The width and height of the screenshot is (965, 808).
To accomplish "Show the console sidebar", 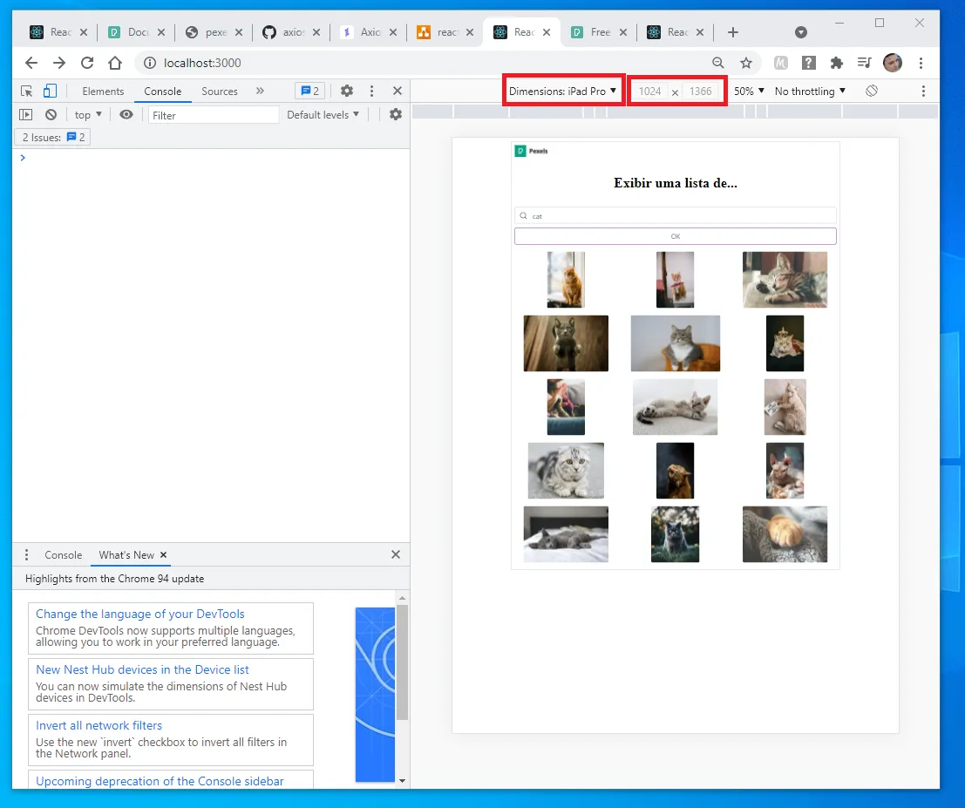I will [26, 114].
